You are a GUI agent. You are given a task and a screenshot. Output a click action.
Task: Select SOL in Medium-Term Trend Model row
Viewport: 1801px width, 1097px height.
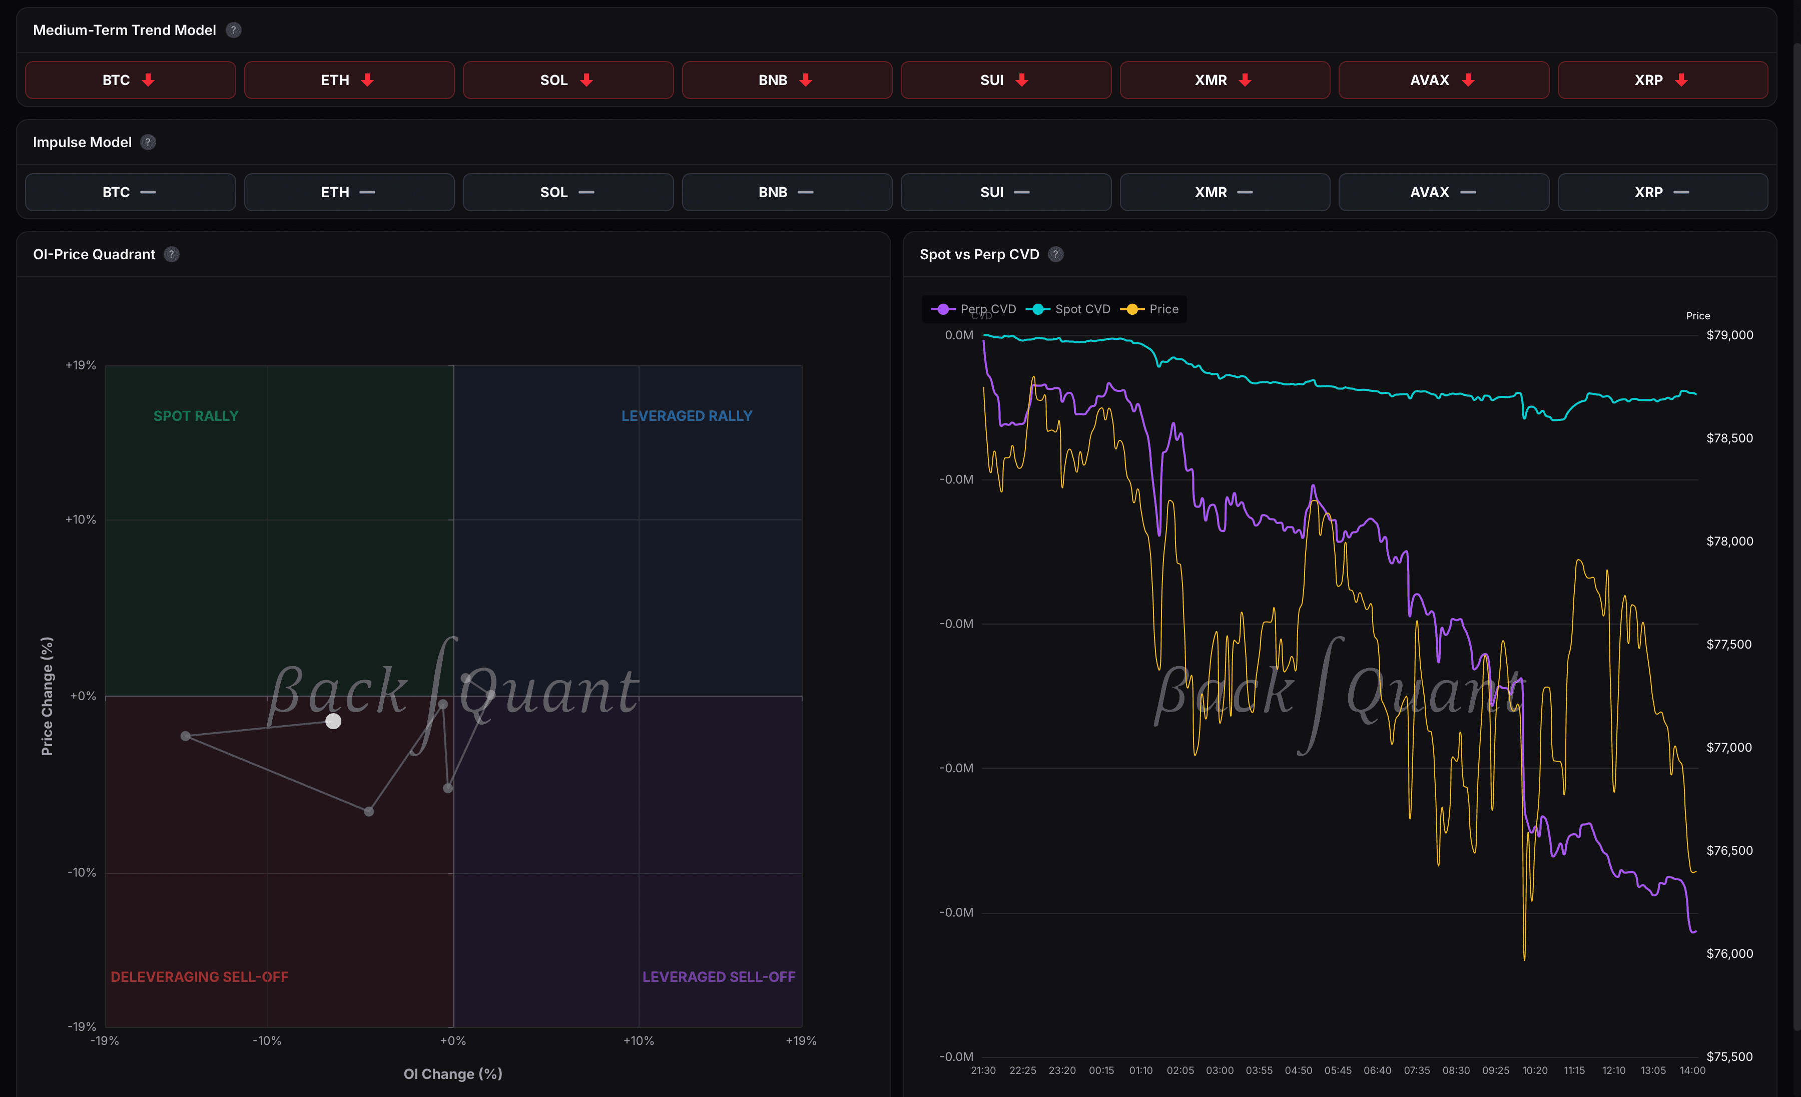[567, 81]
